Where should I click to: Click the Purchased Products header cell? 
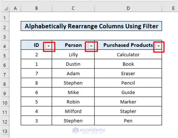(128, 45)
